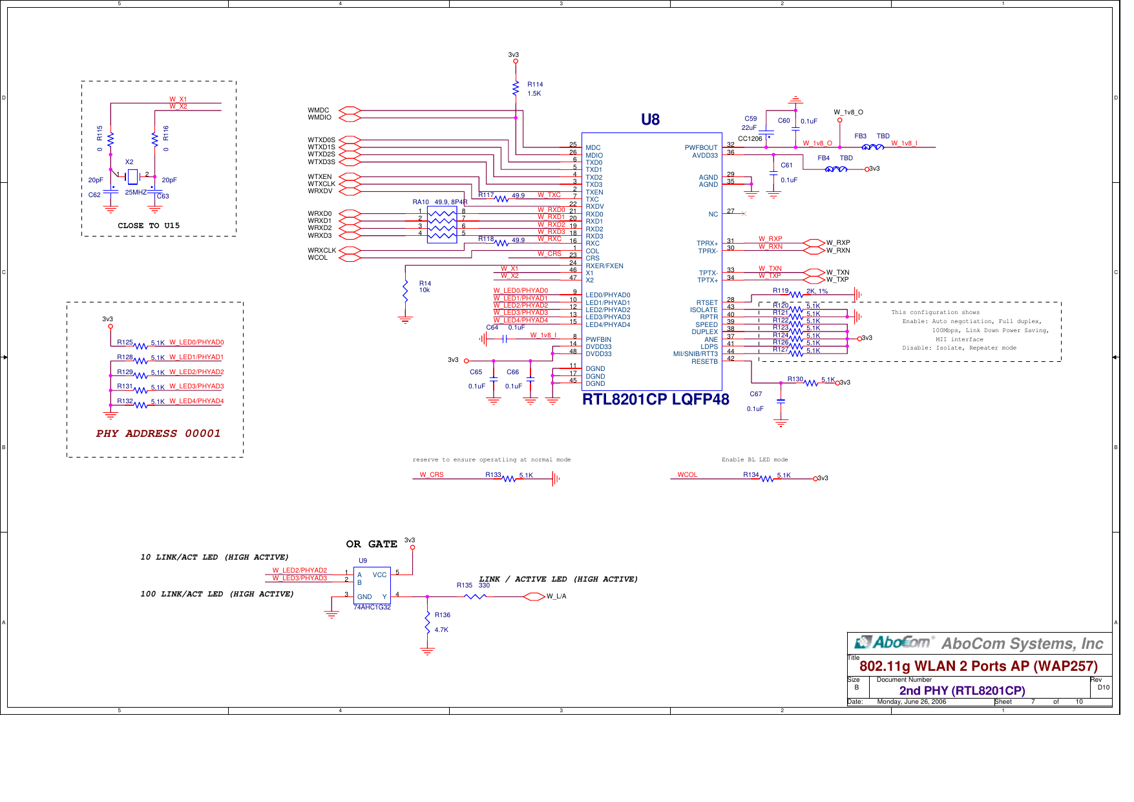
Task: Select the 2nd PHY (RTL8201CP) document number
Action: (962, 691)
